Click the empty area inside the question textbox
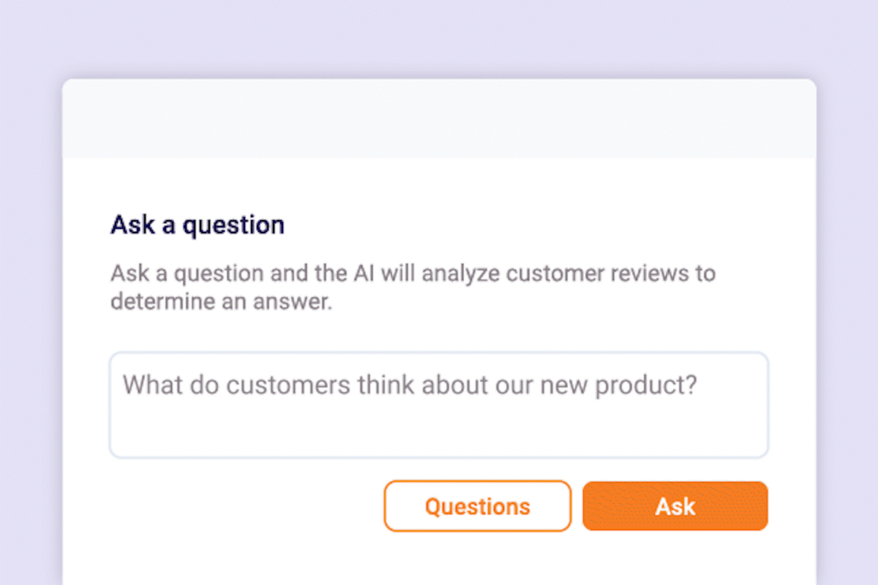Image resolution: width=878 pixels, height=585 pixels. (x=439, y=430)
